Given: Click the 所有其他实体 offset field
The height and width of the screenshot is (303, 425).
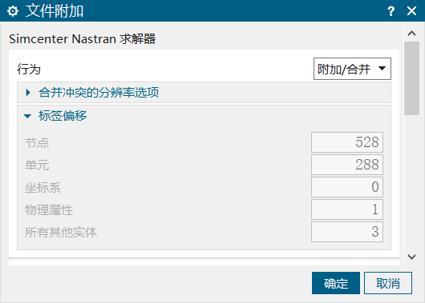Looking at the screenshot, I should [x=347, y=232].
